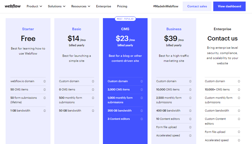Show info for Business Form file upload
Image resolution: width=252 pixels, height=144 pixels.
[190, 127]
